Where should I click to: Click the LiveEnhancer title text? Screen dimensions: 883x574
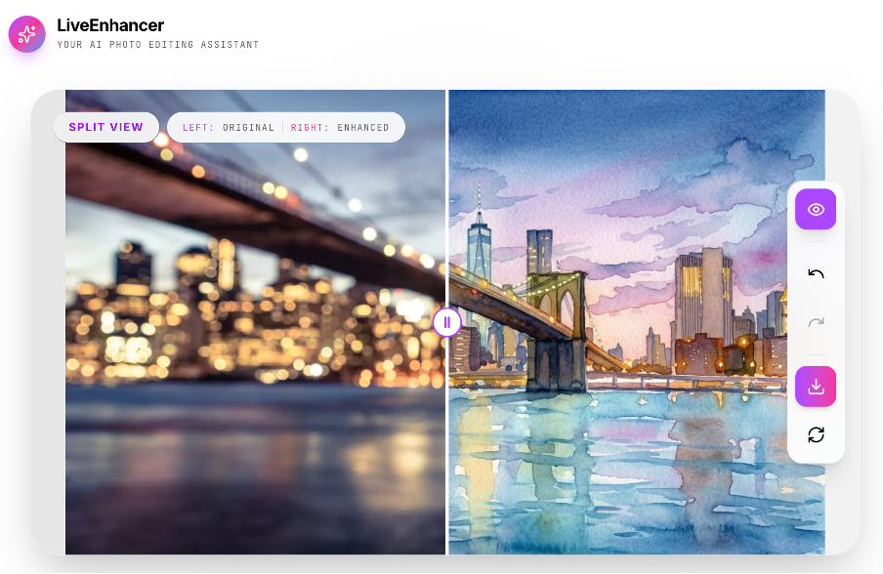110,25
